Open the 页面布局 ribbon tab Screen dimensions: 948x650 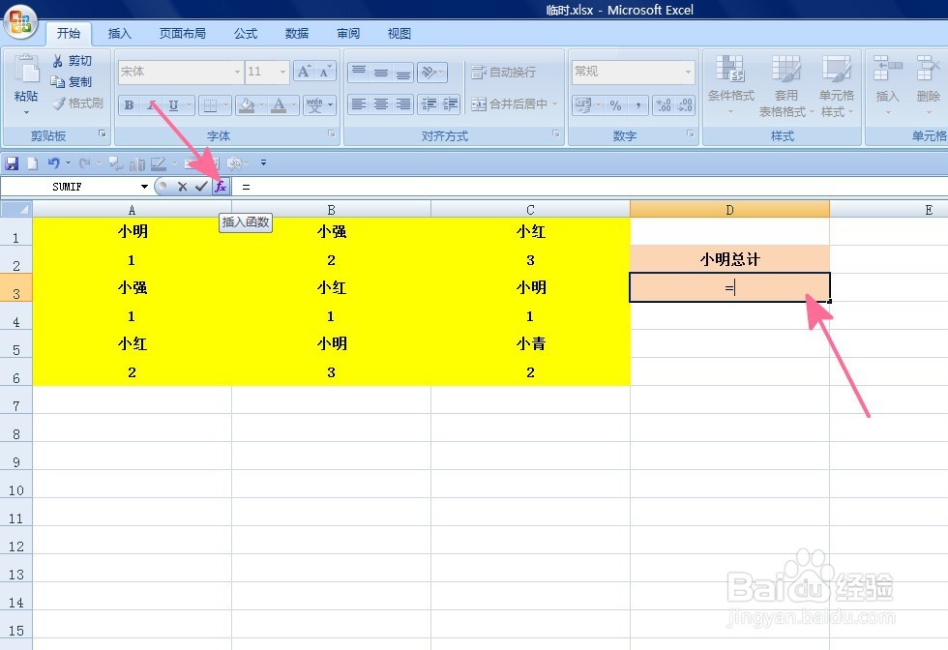pos(182,33)
